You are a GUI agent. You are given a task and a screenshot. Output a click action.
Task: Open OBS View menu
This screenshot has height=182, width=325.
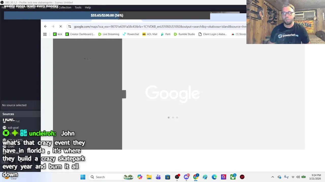point(21,7)
